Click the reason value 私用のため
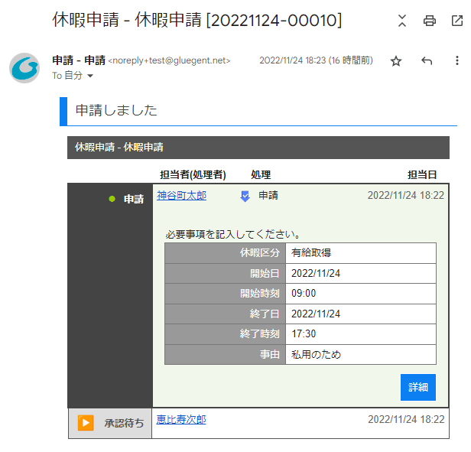 pyautogui.click(x=361, y=354)
